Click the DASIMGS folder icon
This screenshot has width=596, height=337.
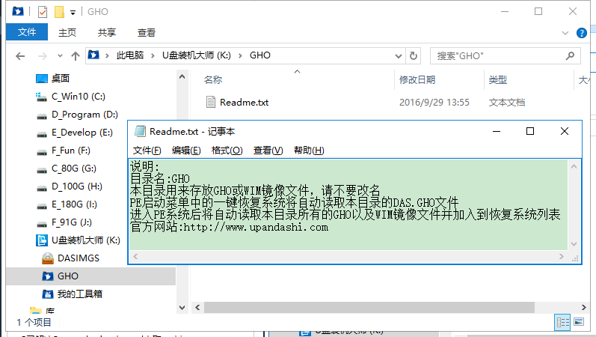coord(48,258)
